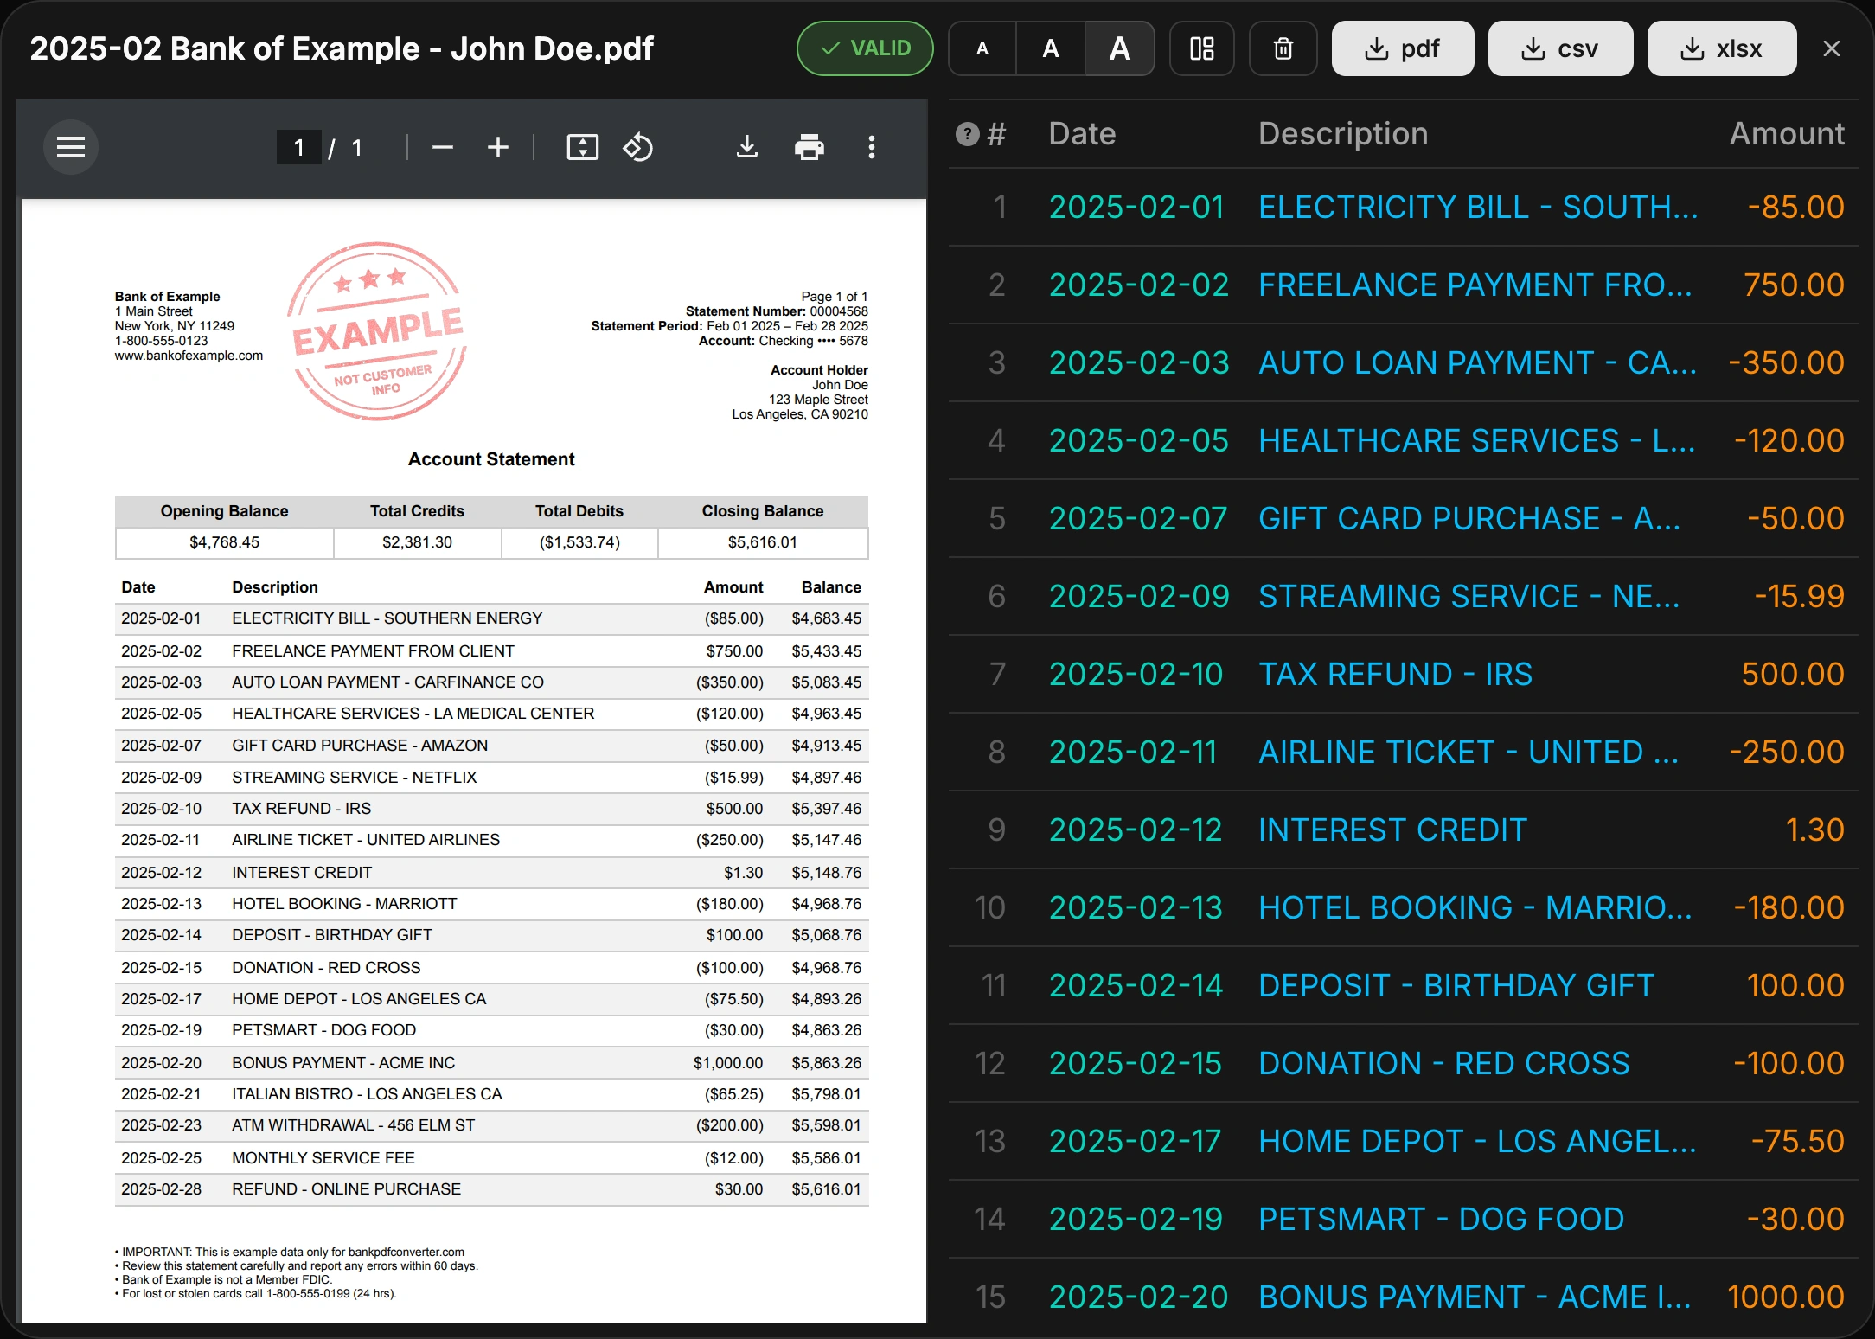Select the -350.00 amount cell

coord(1786,363)
